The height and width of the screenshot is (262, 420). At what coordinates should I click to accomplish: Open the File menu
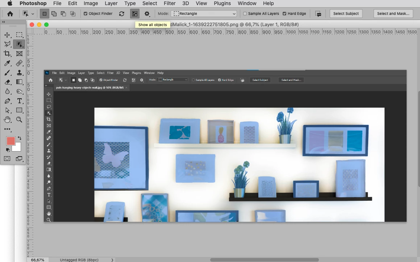click(57, 4)
